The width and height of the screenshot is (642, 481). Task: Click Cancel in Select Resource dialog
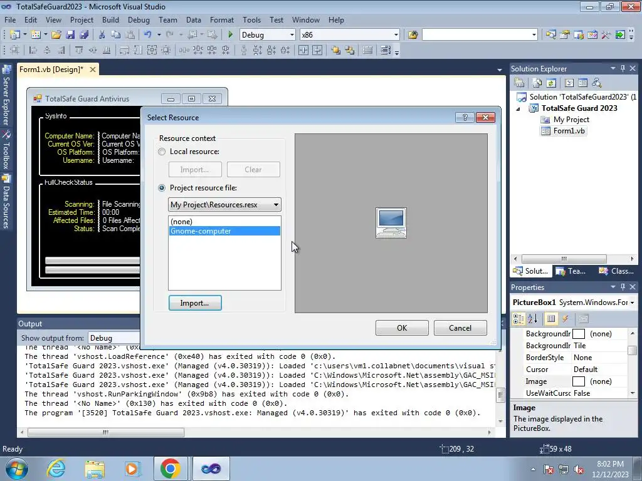pos(460,328)
